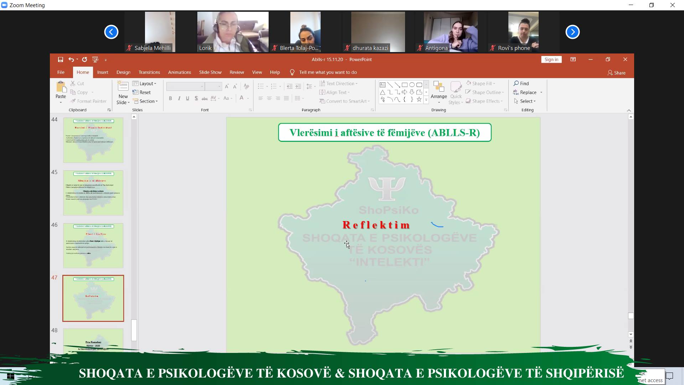Image resolution: width=684 pixels, height=385 pixels.
Task: Switch to the Design tab
Action: coord(123,72)
